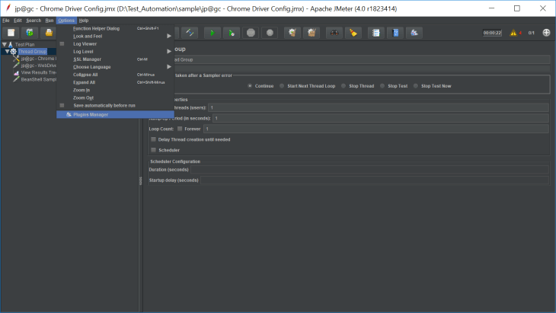
Task: Click Start no pauses icon
Action: tap(232, 33)
